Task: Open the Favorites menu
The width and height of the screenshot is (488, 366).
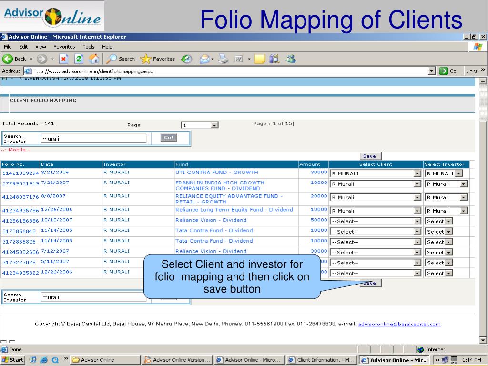Action: [64, 47]
